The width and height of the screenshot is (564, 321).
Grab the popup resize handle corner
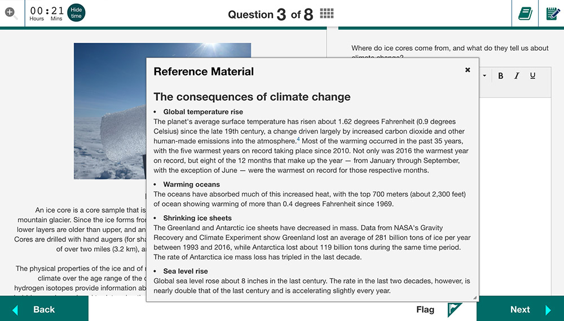pyautogui.click(x=475, y=297)
